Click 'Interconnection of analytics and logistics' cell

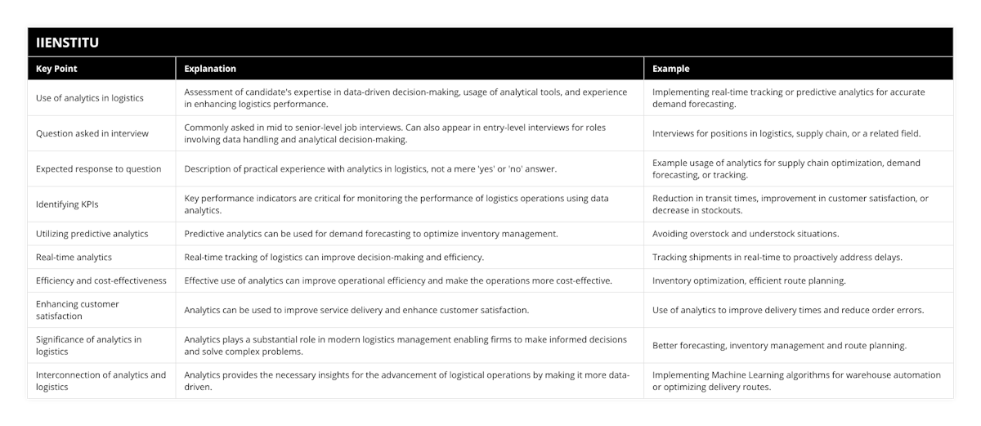[x=101, y=381]
